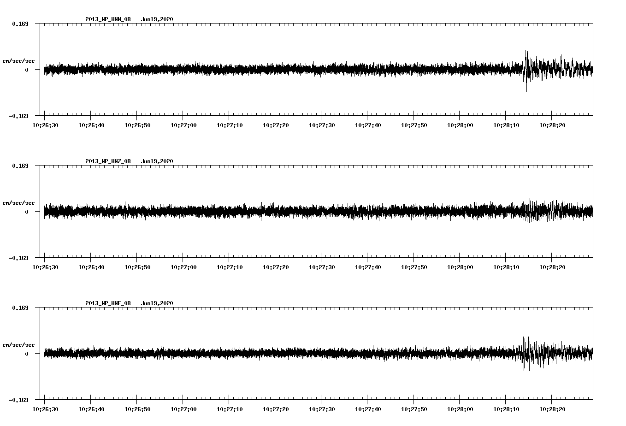Click the event arrival burst in HNZ waveform
626x426 pixels.
click(x=530, y=211)
